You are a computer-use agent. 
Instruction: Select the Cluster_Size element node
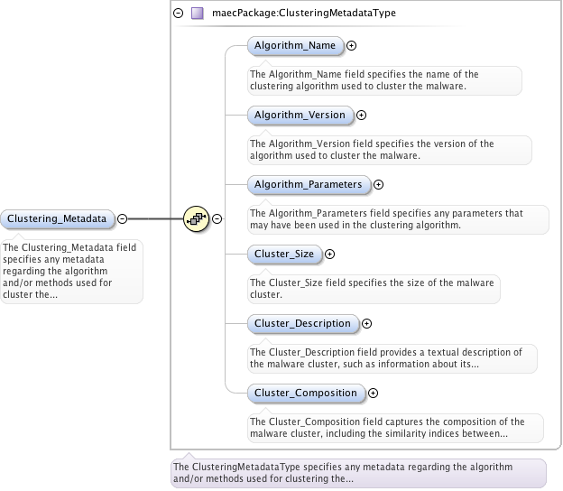click(x=283, y=255)
